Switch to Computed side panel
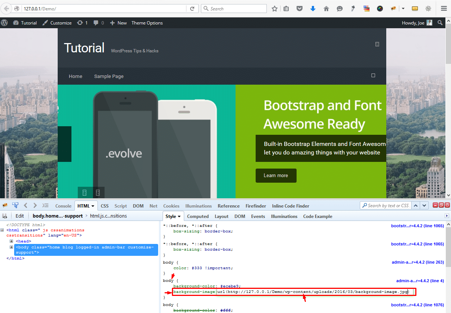The height and width of the screenshot is (313, 451). [x=198, y=216]
